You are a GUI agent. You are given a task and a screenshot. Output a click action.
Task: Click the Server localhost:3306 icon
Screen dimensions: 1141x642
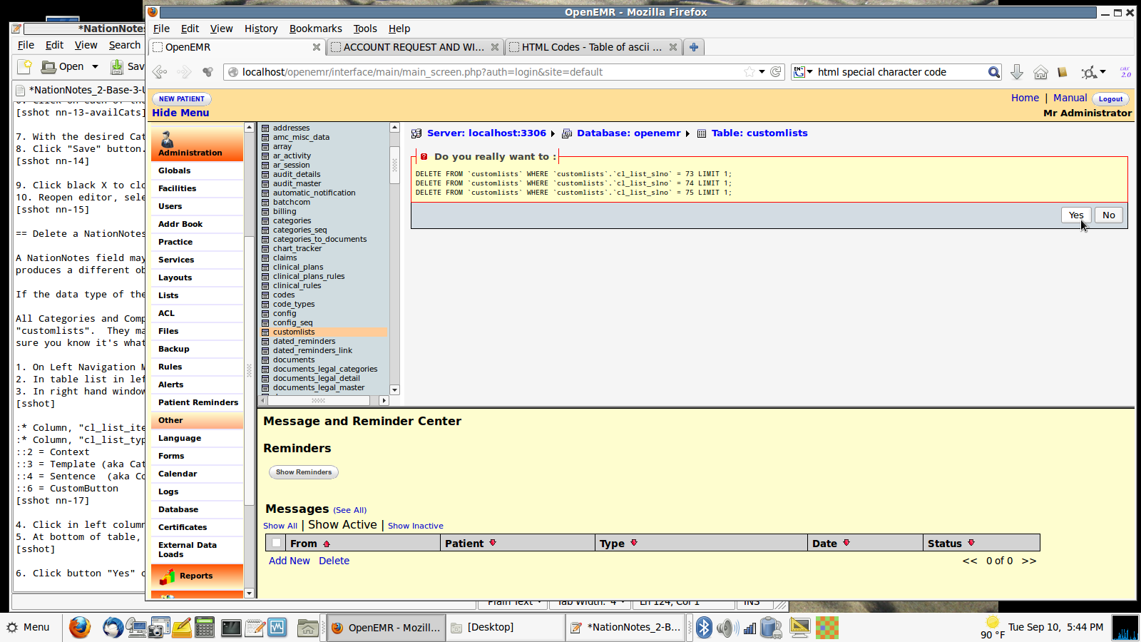pos(416,133)
